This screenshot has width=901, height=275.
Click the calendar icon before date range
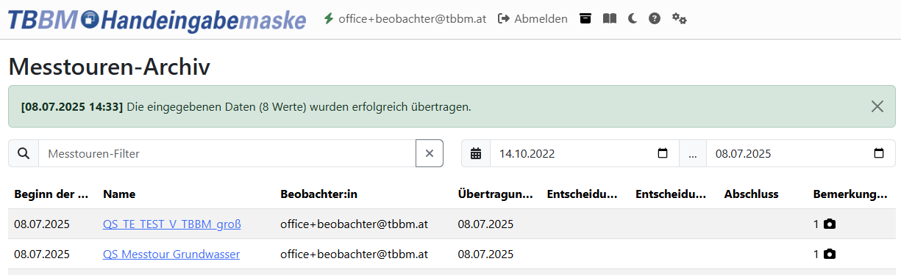pos(476,153)
